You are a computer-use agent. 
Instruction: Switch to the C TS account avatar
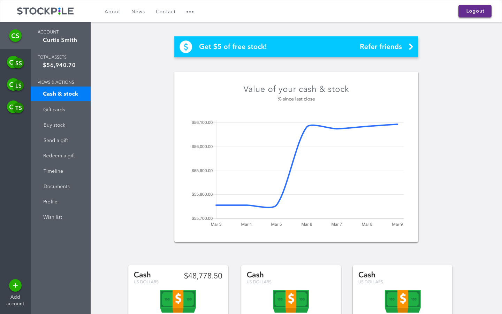coord(15,107)
